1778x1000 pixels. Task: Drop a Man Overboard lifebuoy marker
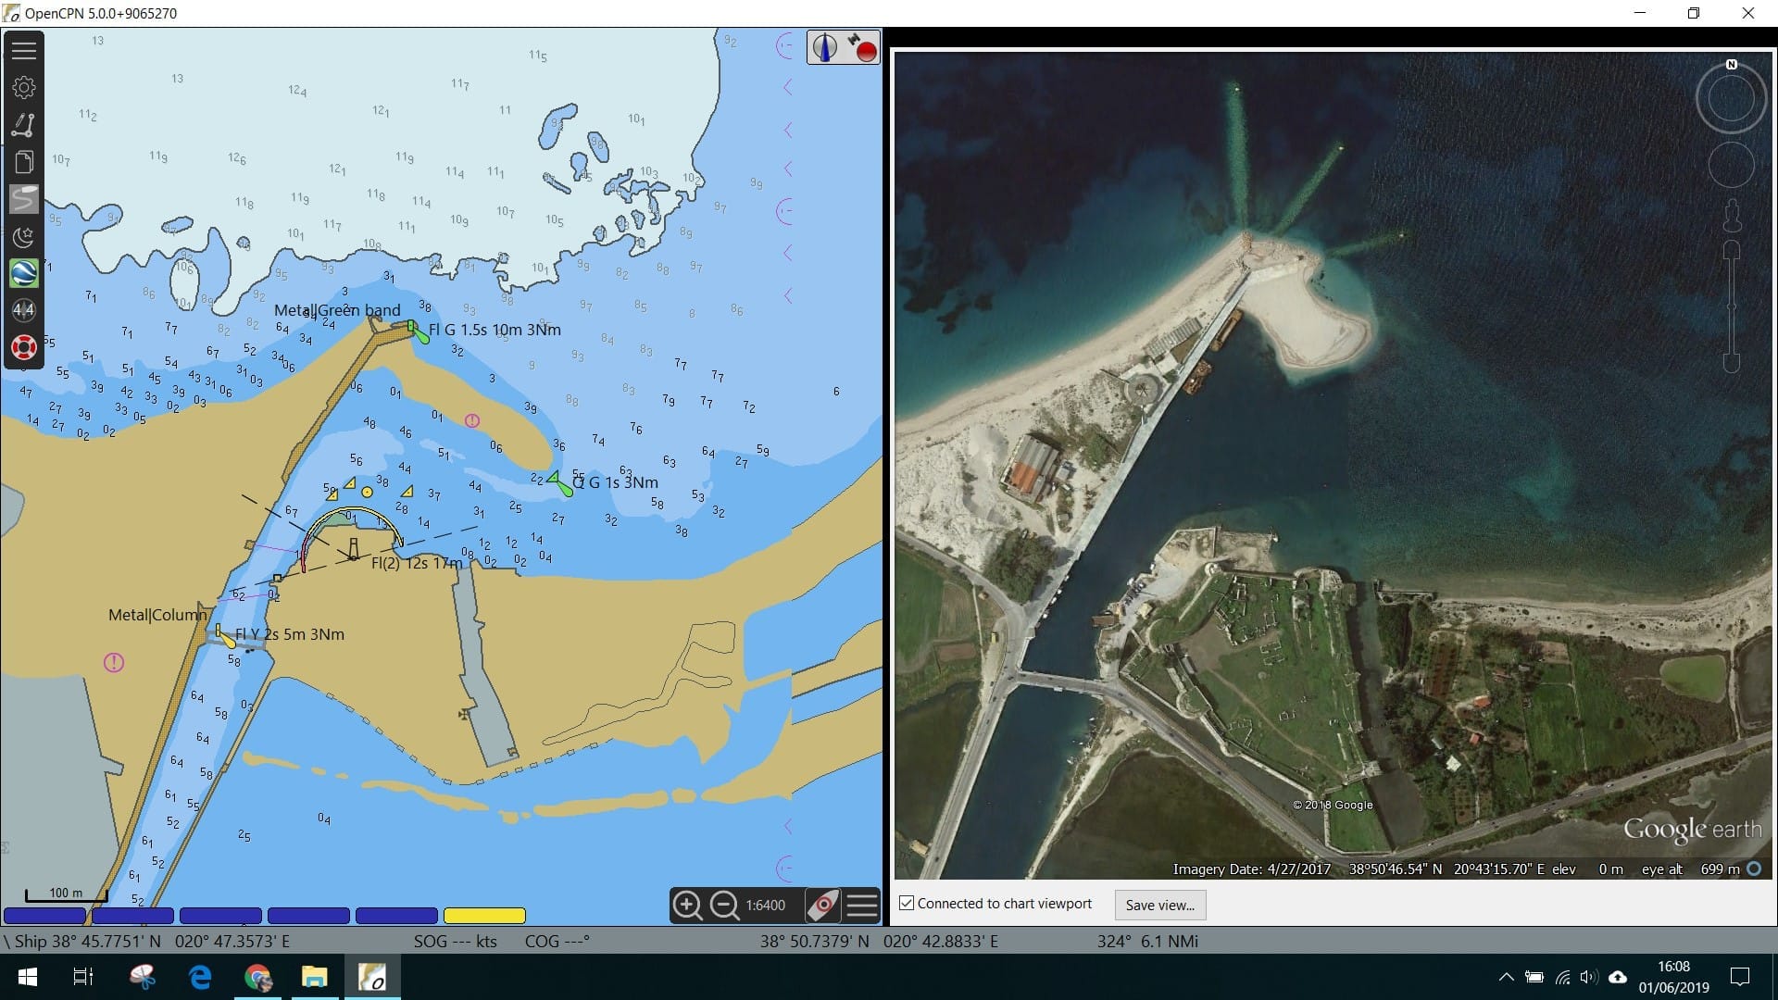pos(24,347)
